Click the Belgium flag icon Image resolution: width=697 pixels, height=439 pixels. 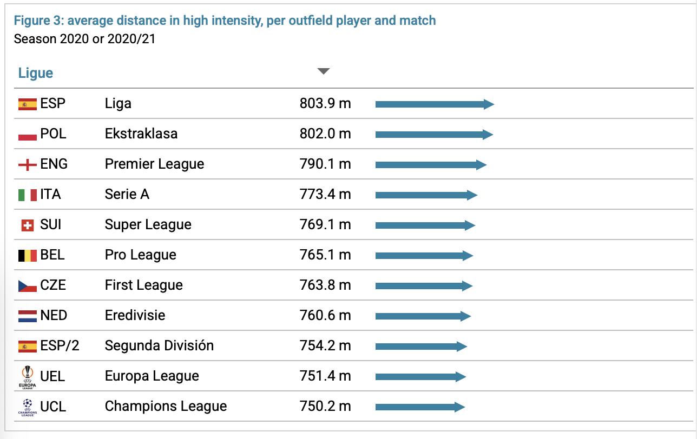[27, 255]
